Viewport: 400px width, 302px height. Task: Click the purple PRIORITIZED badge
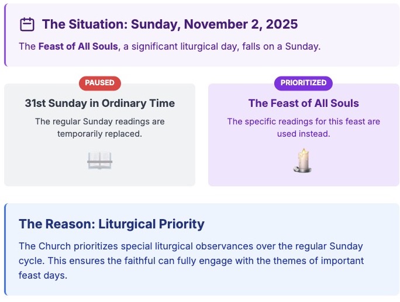(303, 83)
